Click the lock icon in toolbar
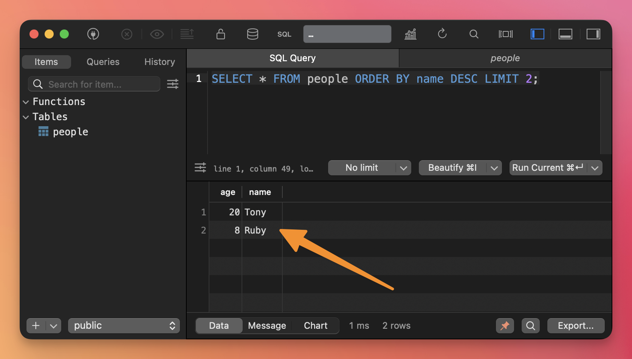 221,34
